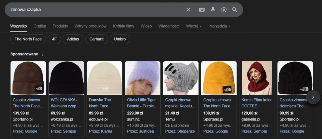Select the Carhartt brand chip
Image resolution: width=322 pixels, height=139 pixels.
tap(96, 39)
